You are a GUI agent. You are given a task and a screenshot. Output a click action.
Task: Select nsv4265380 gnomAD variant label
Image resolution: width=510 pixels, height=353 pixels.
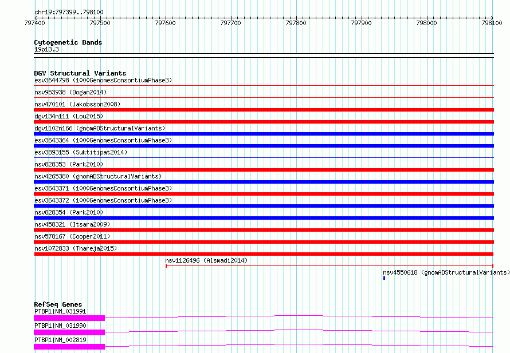click(98, 176)
